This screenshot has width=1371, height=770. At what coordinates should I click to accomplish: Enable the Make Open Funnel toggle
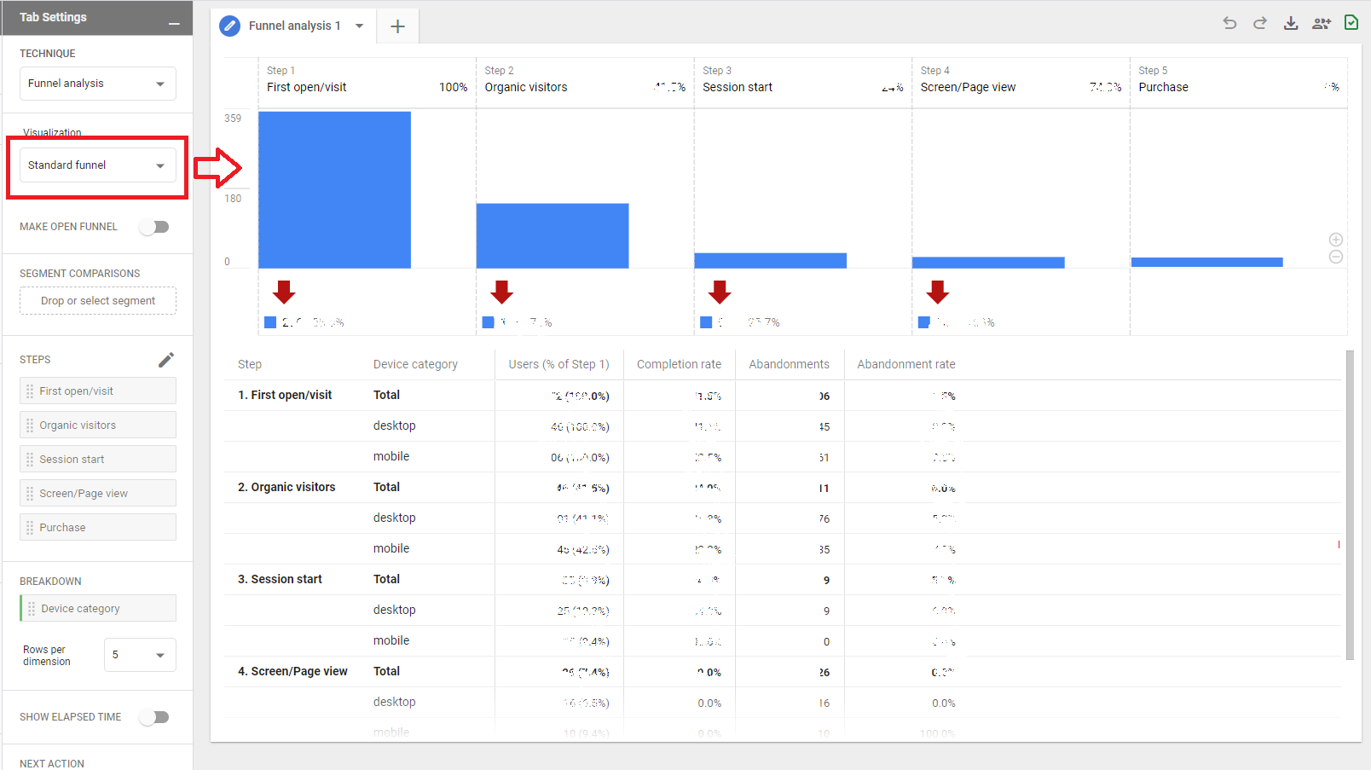click(155, 227)
